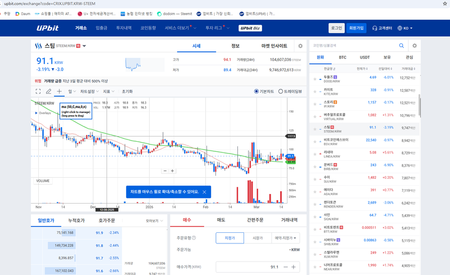Close the blue chart zoom tooltip

(204, 192)
